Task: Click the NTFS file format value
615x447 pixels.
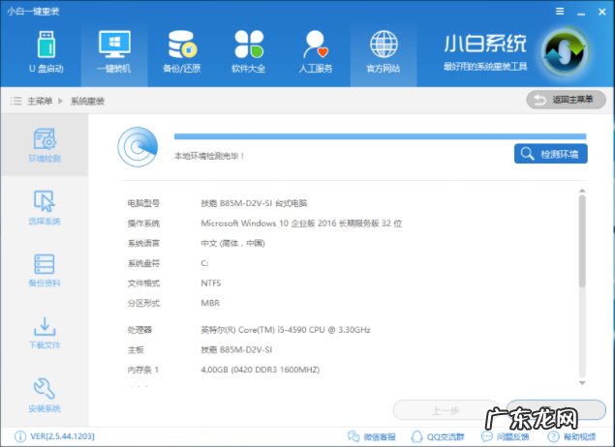Action: [211, 283]
